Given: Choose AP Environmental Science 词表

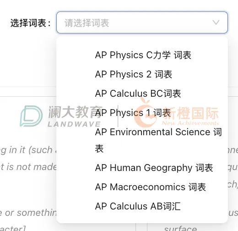Looking at the screenshot, I should click(x=158, y=140).
